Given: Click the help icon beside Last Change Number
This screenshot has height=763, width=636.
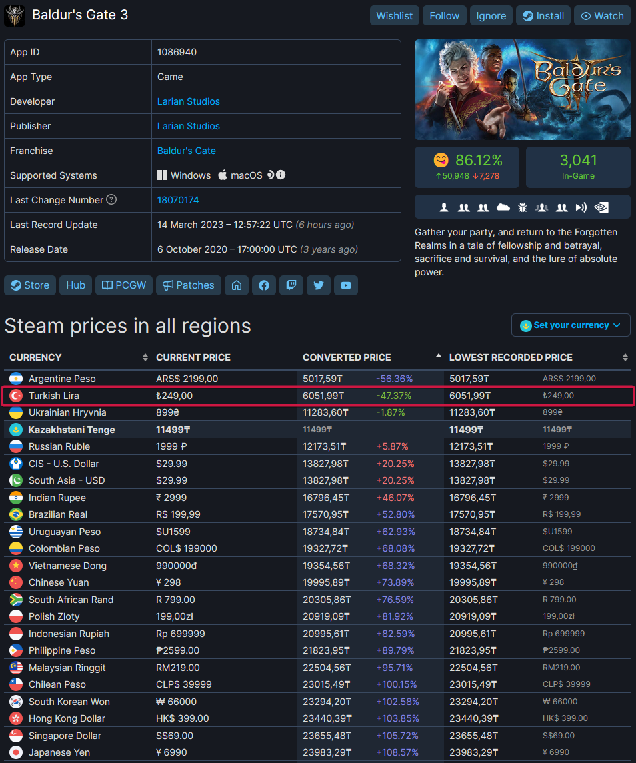Looking at the screenshot, I should click(x=111, y=199).
